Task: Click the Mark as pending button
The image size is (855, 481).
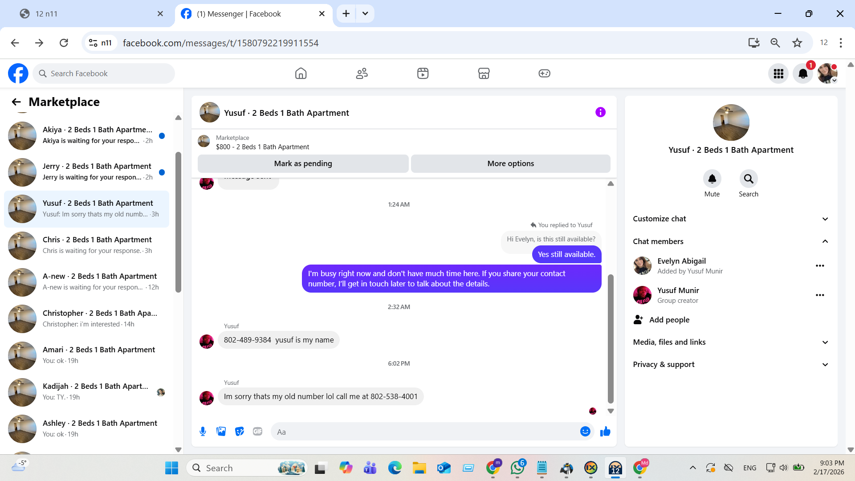Action: point(303,163)
